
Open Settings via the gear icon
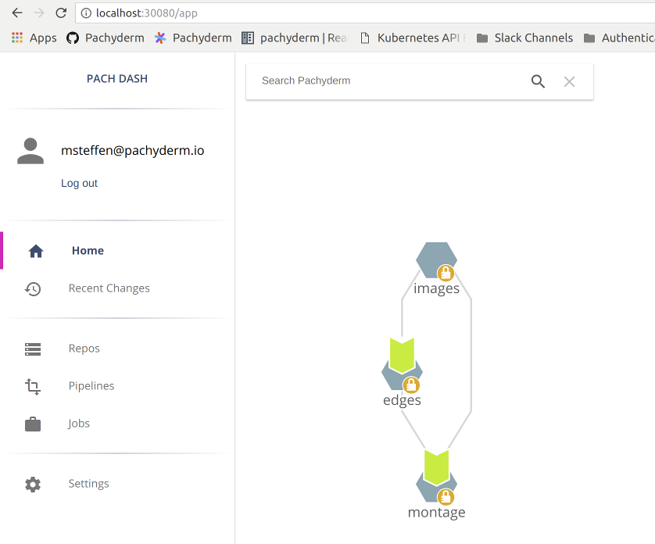pos(33,484)
